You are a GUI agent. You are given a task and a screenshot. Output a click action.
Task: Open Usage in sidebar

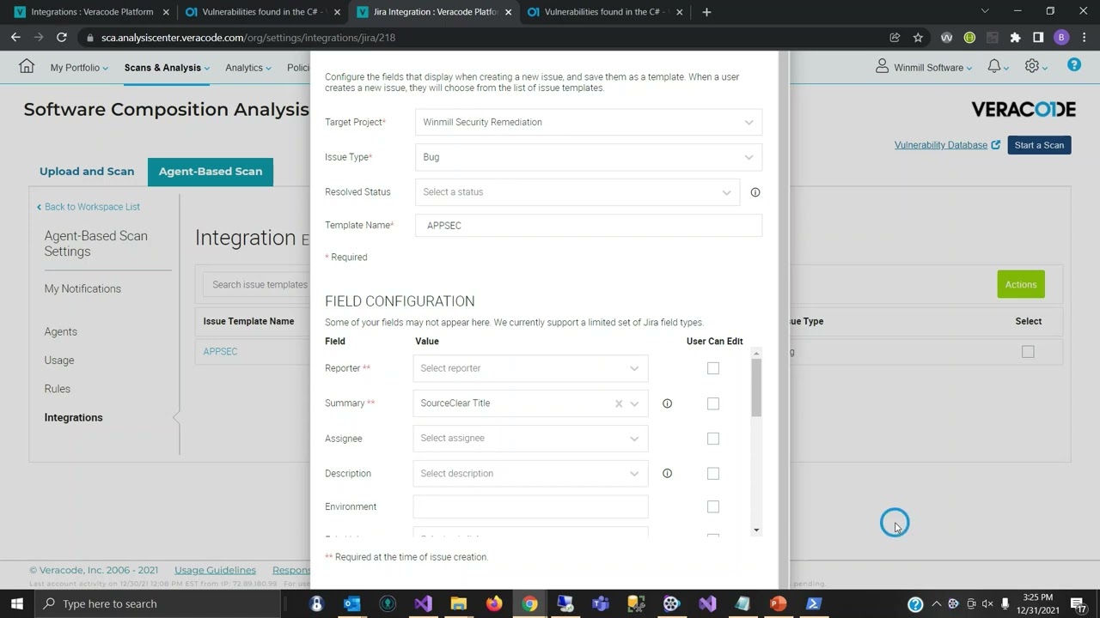(59, 360)
